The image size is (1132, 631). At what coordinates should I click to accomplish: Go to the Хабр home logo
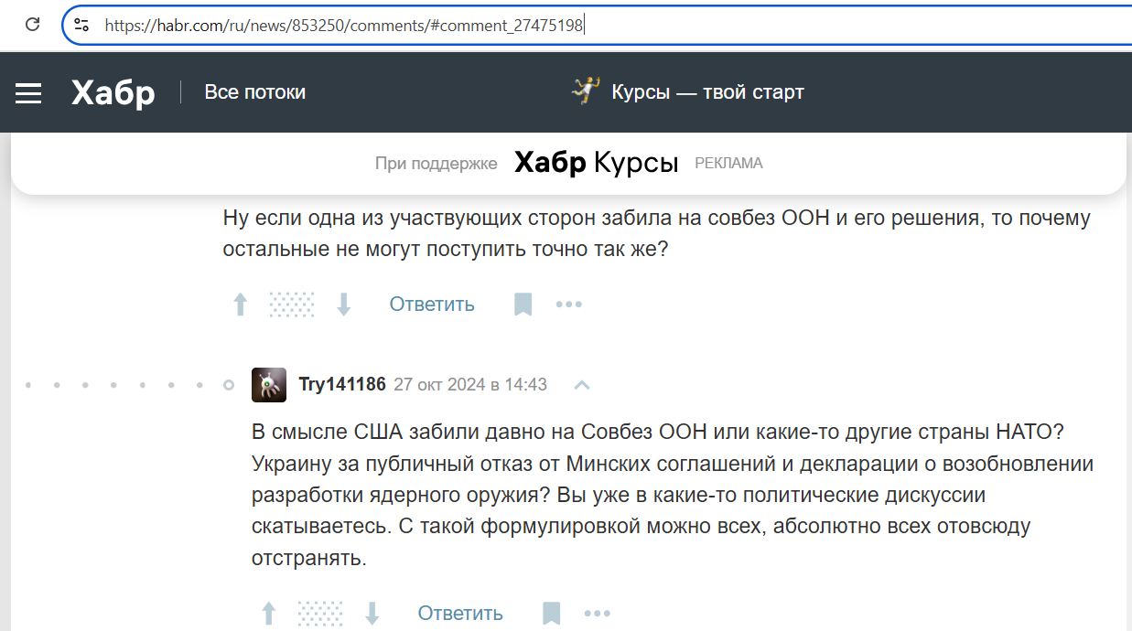pos(113,92)
